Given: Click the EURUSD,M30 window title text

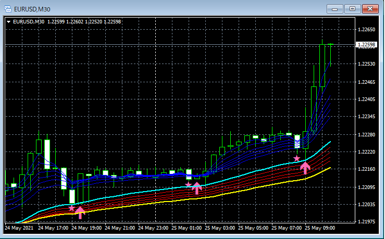Looking at the screenshot, I should click(x=32, y=9).
